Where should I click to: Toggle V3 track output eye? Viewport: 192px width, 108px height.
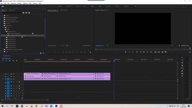(x=14, y=74)
